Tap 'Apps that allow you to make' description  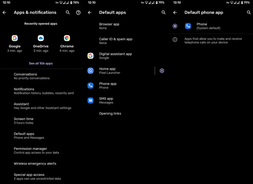click(x=213, y=41)
